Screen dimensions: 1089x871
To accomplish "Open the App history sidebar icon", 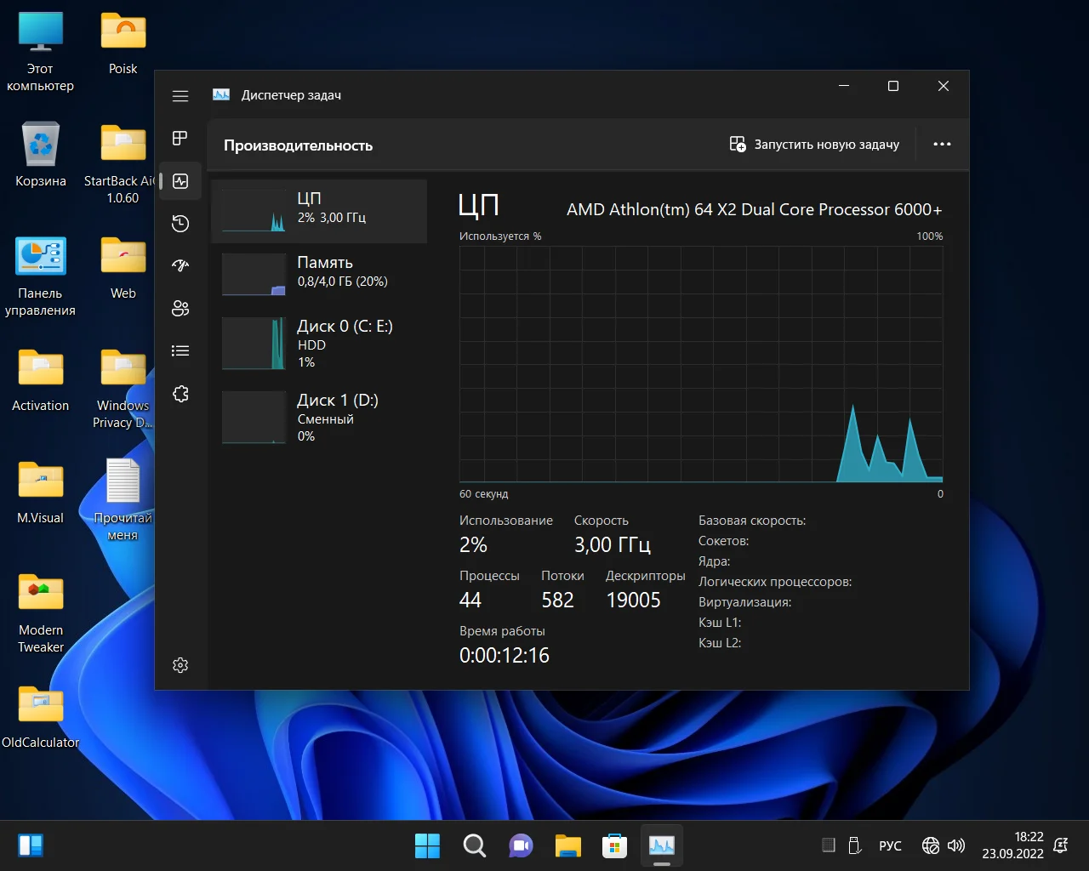I will tap(180, 224).
